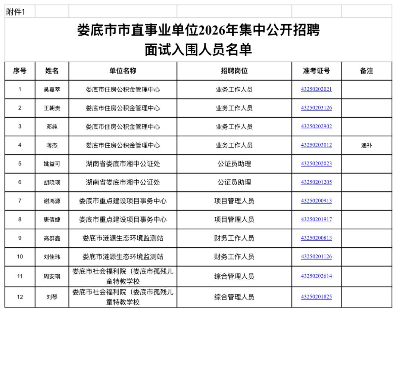Open exam number link 43250203126
Viewport: 396px width, 365px height.
[316, 108]
